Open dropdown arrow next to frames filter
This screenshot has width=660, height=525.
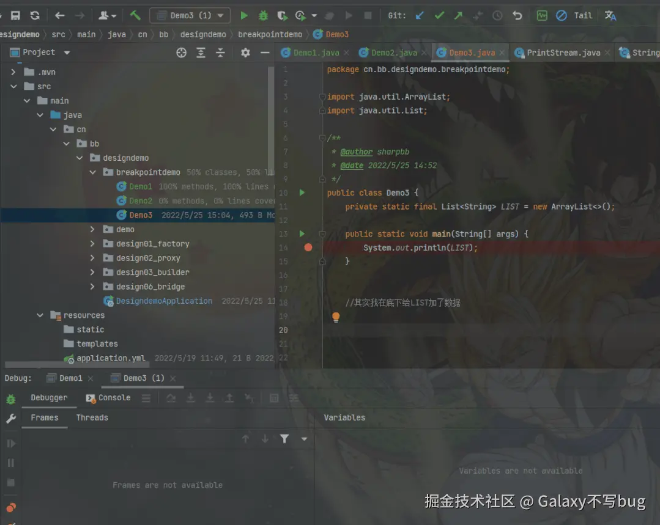click(x=304, y=439)
